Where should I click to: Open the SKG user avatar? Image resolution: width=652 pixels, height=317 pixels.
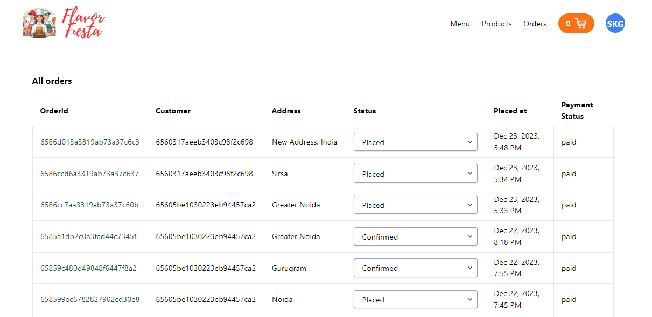click(615, 24)
